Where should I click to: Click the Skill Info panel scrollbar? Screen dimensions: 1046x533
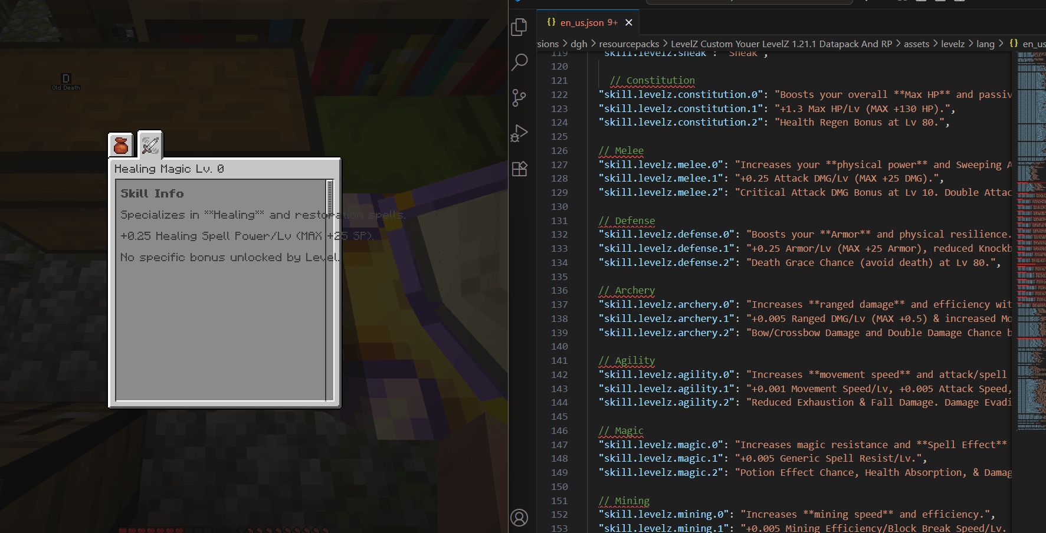(x=329, y=198)
